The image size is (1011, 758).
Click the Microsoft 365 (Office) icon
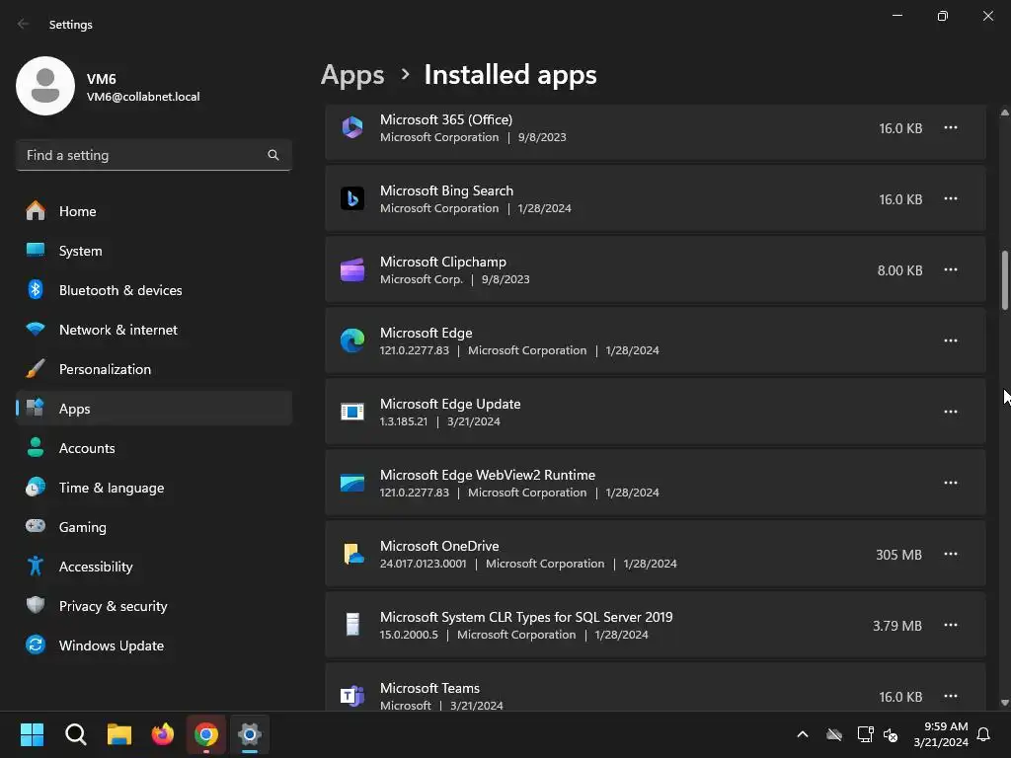[x=352, y=127]
